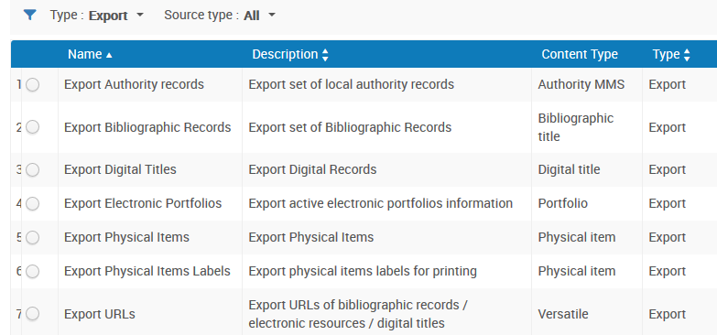717x335 pixels.
Task: Click the Type column sort arrows icon
Action: [687, 55]
